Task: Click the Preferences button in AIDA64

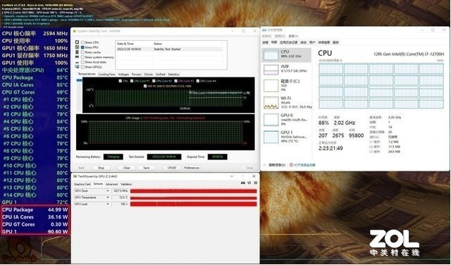Action: [x=192, y=168]
